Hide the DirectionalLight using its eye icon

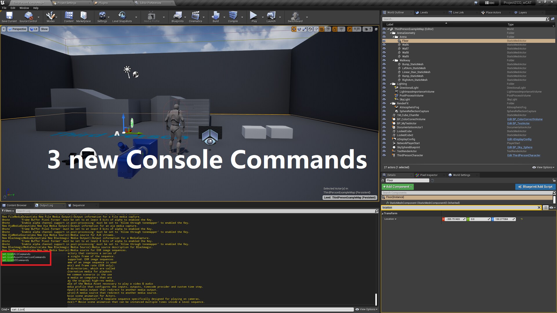[384, 88]
